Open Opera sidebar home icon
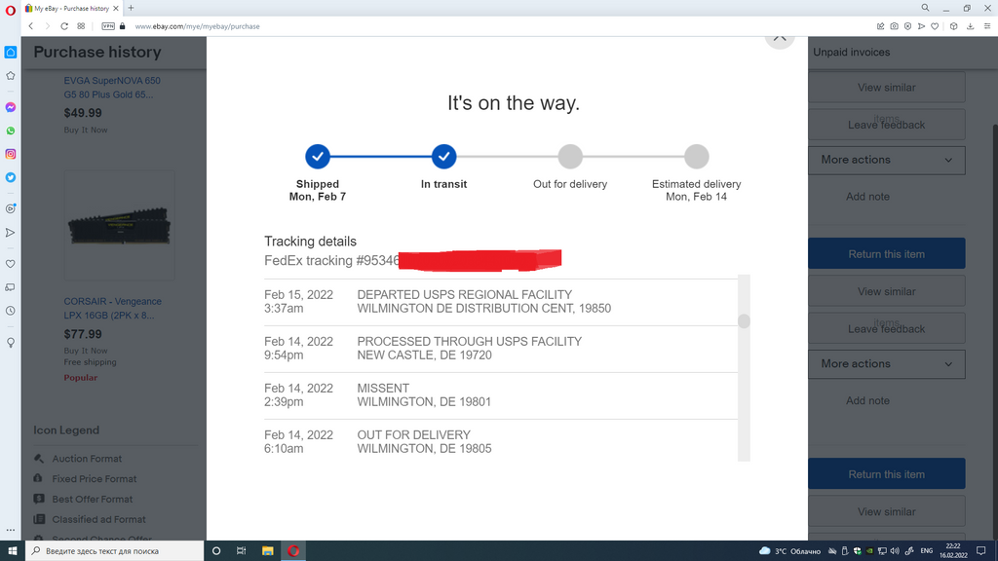Screen dimensions: 998x561 [x=10, y=53]
